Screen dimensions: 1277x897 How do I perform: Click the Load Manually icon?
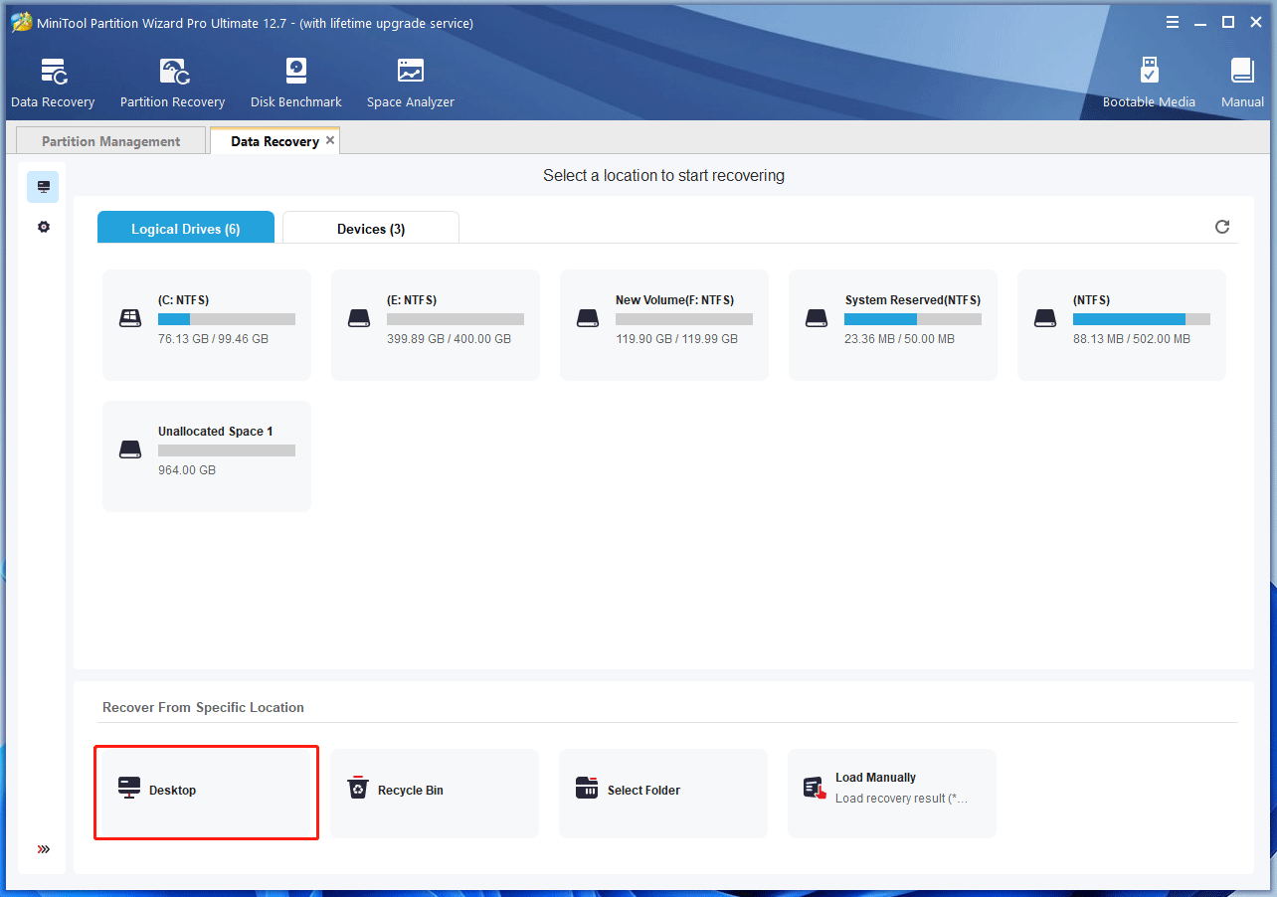point(816,788)
